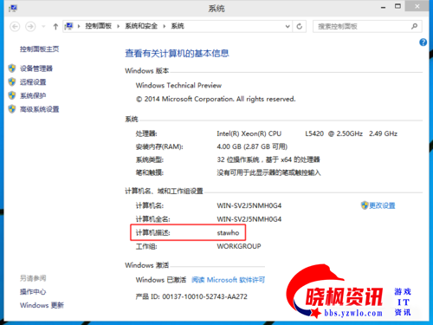Click the magnifier search icon
Viewport: 433px width, 325px height.
point(415,26)
